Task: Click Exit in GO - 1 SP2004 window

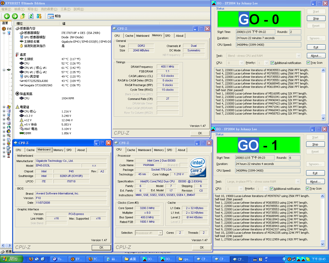Action: tap(315, 173)
